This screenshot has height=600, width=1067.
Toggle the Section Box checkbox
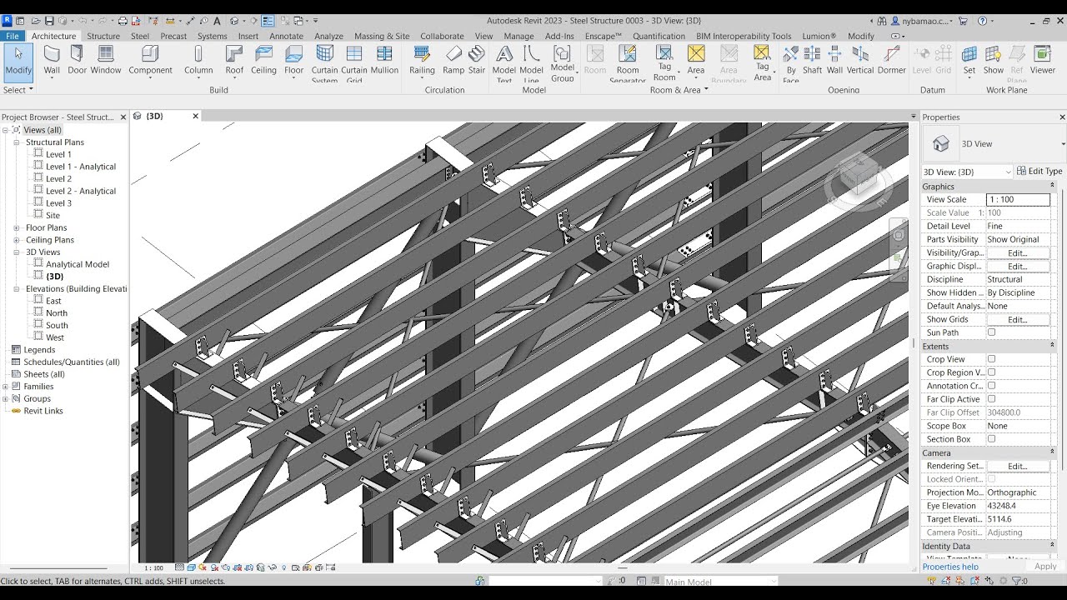coord(991,439)
